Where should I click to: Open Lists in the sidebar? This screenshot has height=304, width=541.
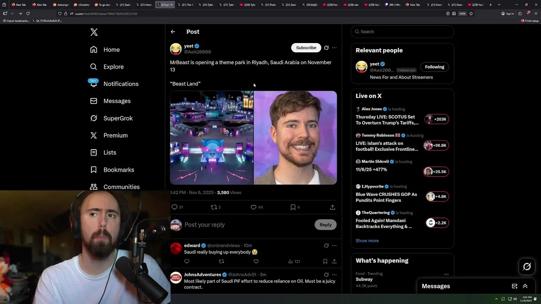[103, 152]
